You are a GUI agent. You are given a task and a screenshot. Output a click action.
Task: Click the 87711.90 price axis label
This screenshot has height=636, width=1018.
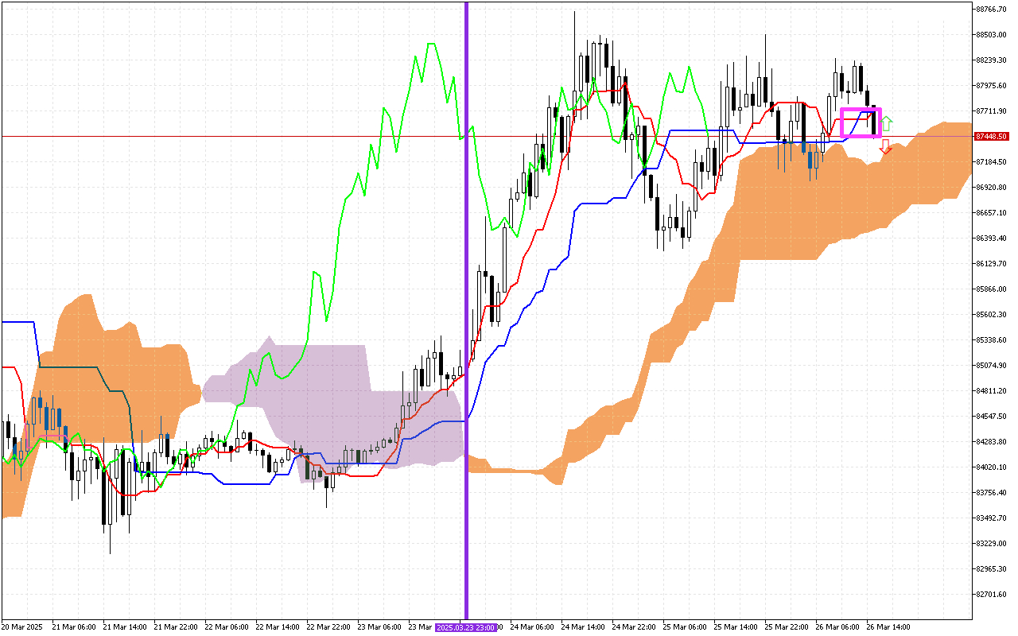pos(991,111)
